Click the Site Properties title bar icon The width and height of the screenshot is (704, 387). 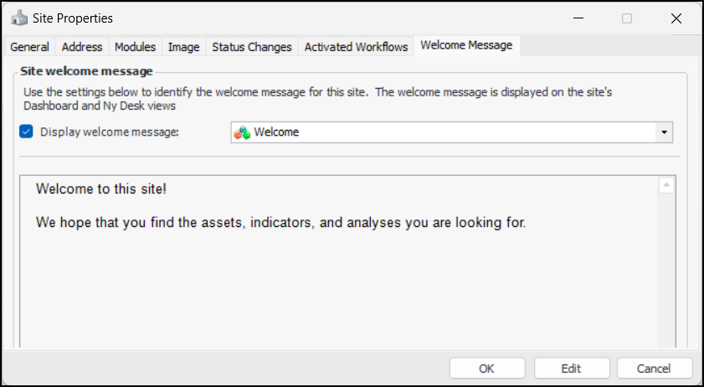click(19, 18)
